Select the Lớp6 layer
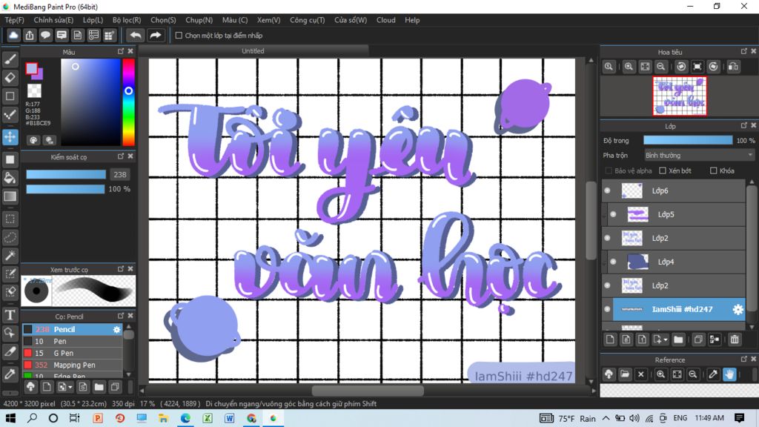 (674, 191)
